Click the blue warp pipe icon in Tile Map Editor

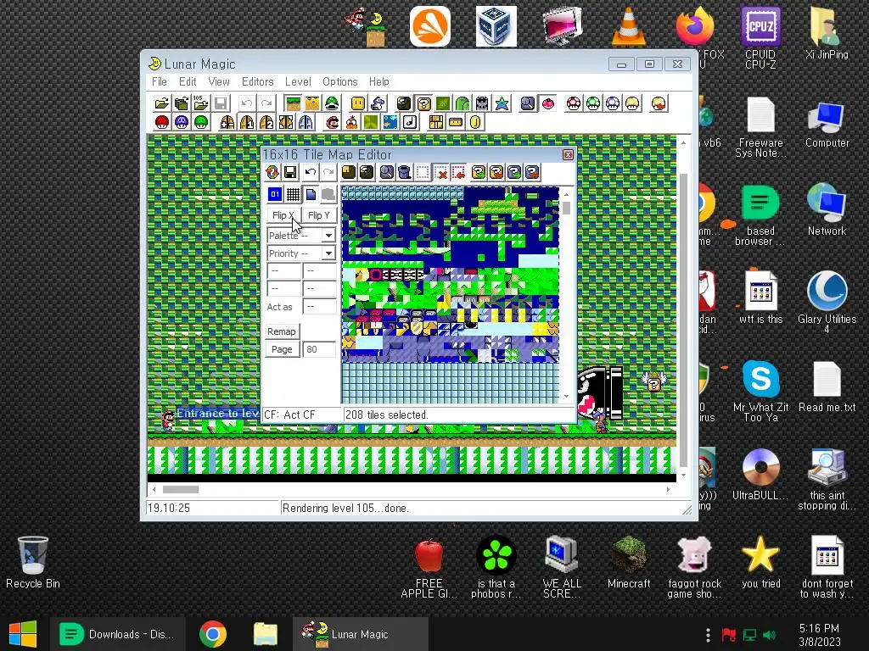coord(405,173)
